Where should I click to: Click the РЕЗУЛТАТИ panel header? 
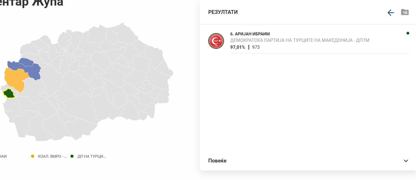click(223, 12)
